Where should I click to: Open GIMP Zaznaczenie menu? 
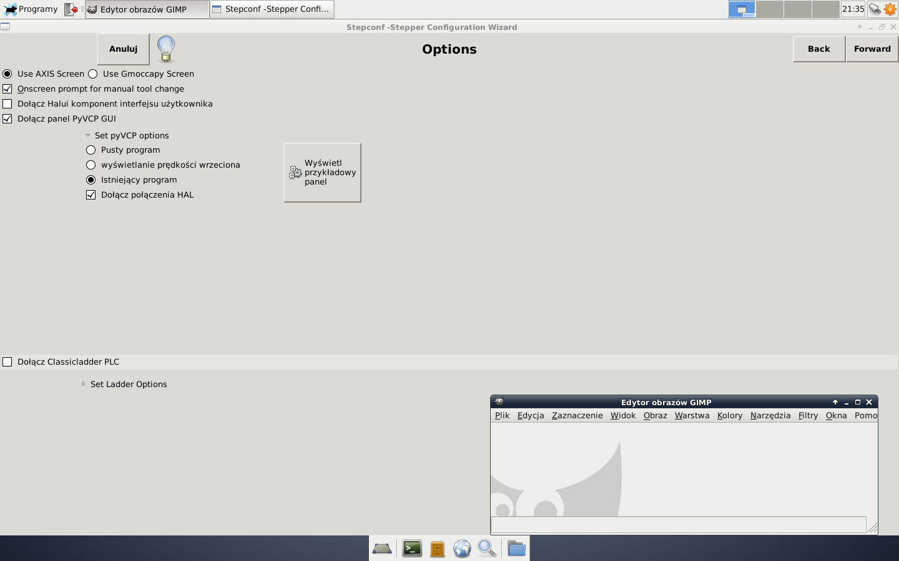pos(577,415)
